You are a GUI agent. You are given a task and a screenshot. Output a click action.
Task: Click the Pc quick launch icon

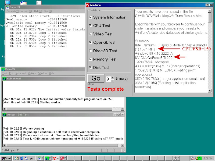tap(31, 158)
